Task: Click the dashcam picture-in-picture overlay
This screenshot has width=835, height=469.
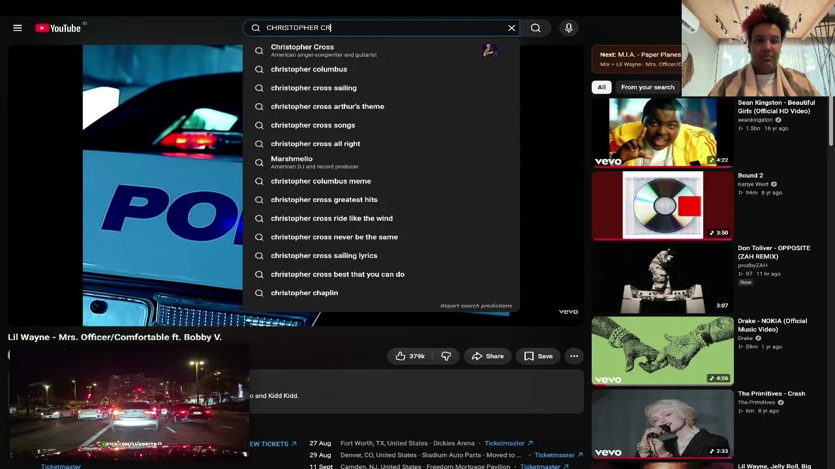Action: tap(129, 401)
